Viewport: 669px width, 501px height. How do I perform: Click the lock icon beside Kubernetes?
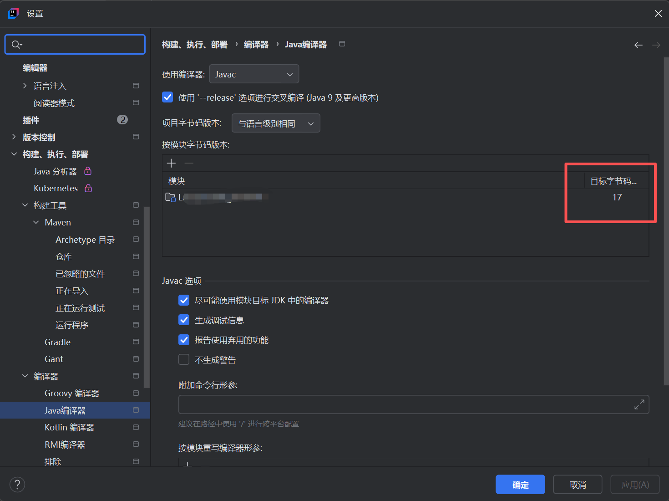88,188
